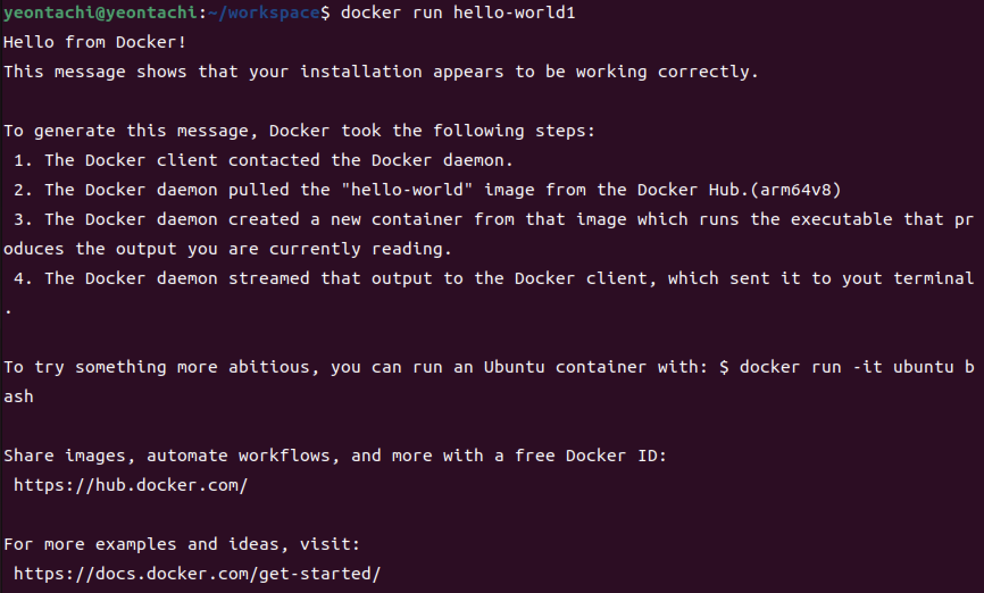Image resolution: width=984 pixels, height=593 pixels.
Task: Click step 4 'streamed that output' line
Action: [493, 278]
